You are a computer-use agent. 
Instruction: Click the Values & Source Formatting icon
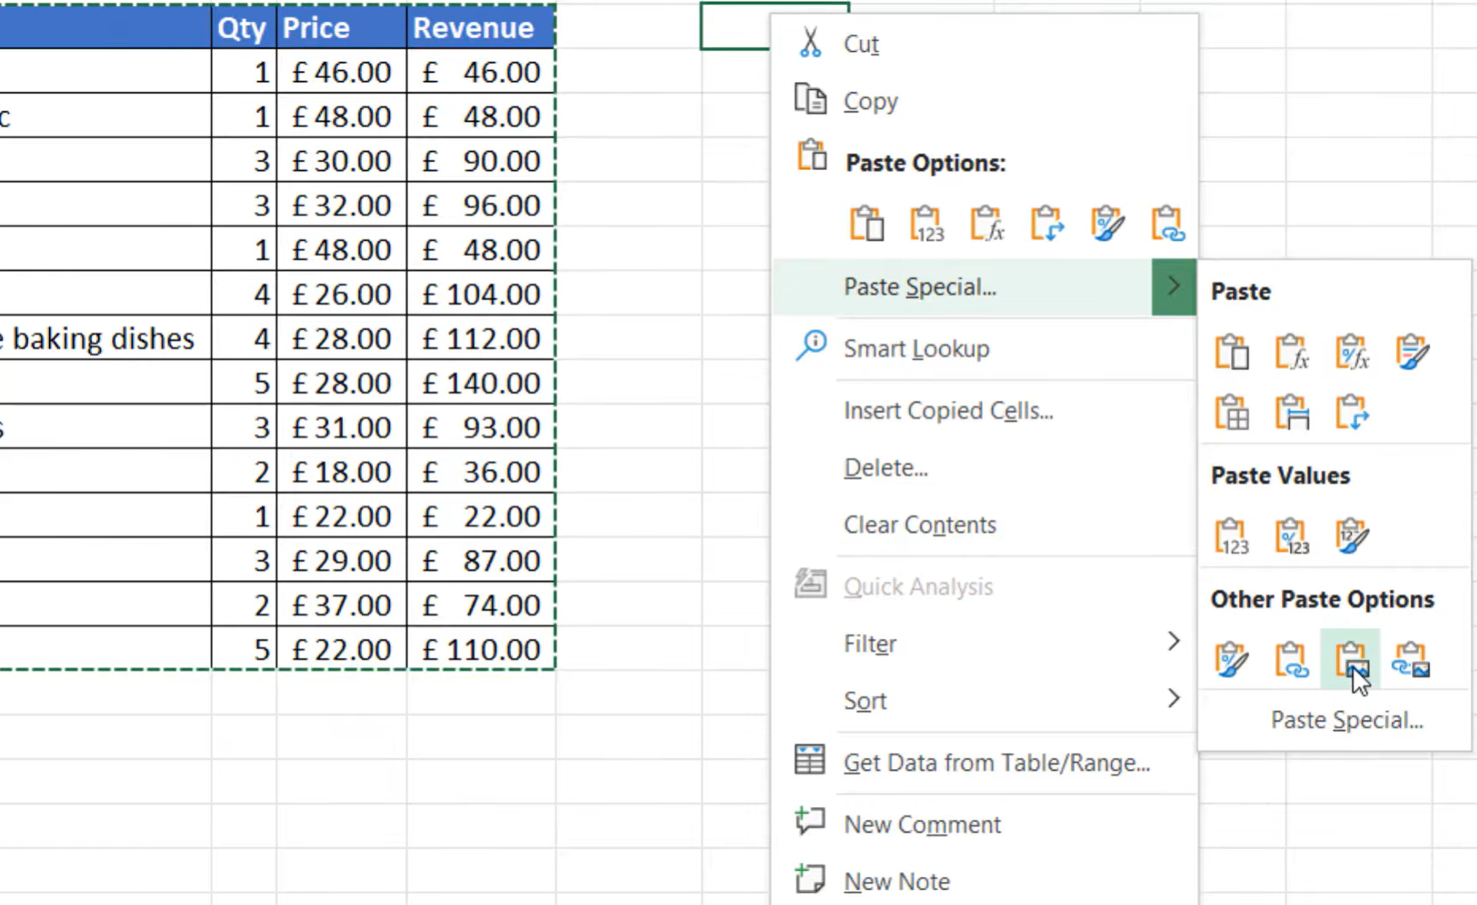pos(1352,536)
